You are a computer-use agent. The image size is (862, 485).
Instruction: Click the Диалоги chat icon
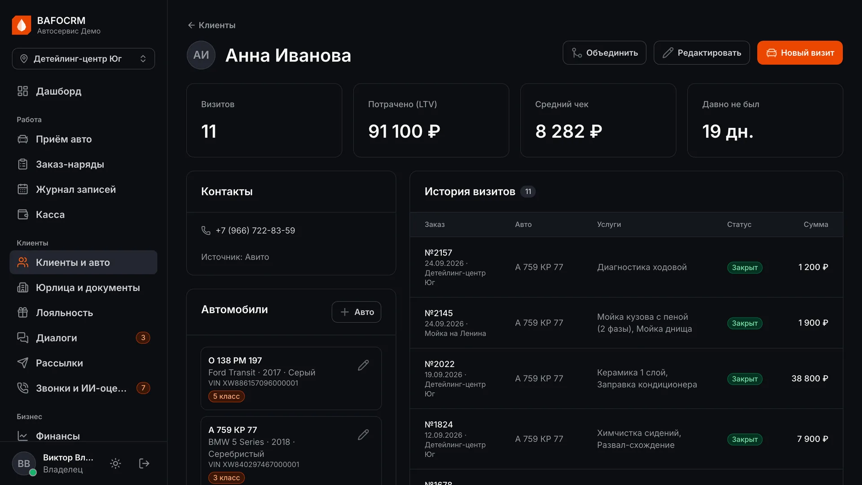point(23,338)
